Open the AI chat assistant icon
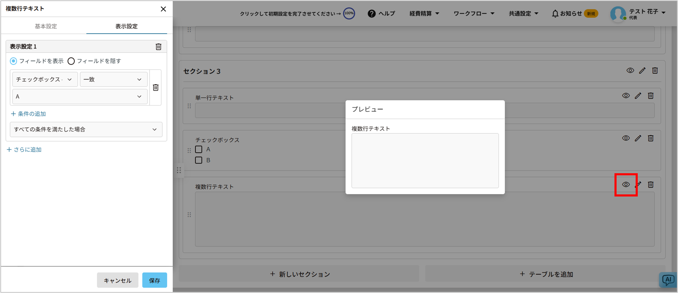This screenshot has height=293, width=678. [x=668, y=280]
